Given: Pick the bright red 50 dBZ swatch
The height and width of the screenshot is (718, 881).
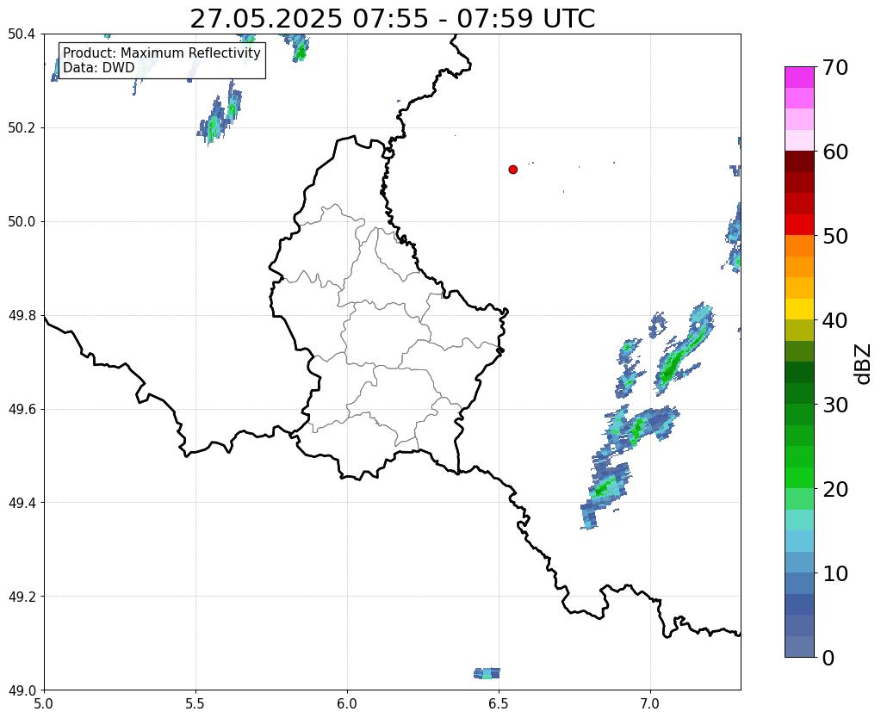Looking at the screenshot, I should pyautogui.click(x=799, y=225).
